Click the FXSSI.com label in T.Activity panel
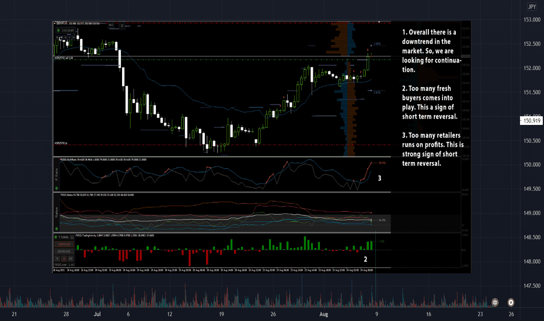 (x=60, y=265)
